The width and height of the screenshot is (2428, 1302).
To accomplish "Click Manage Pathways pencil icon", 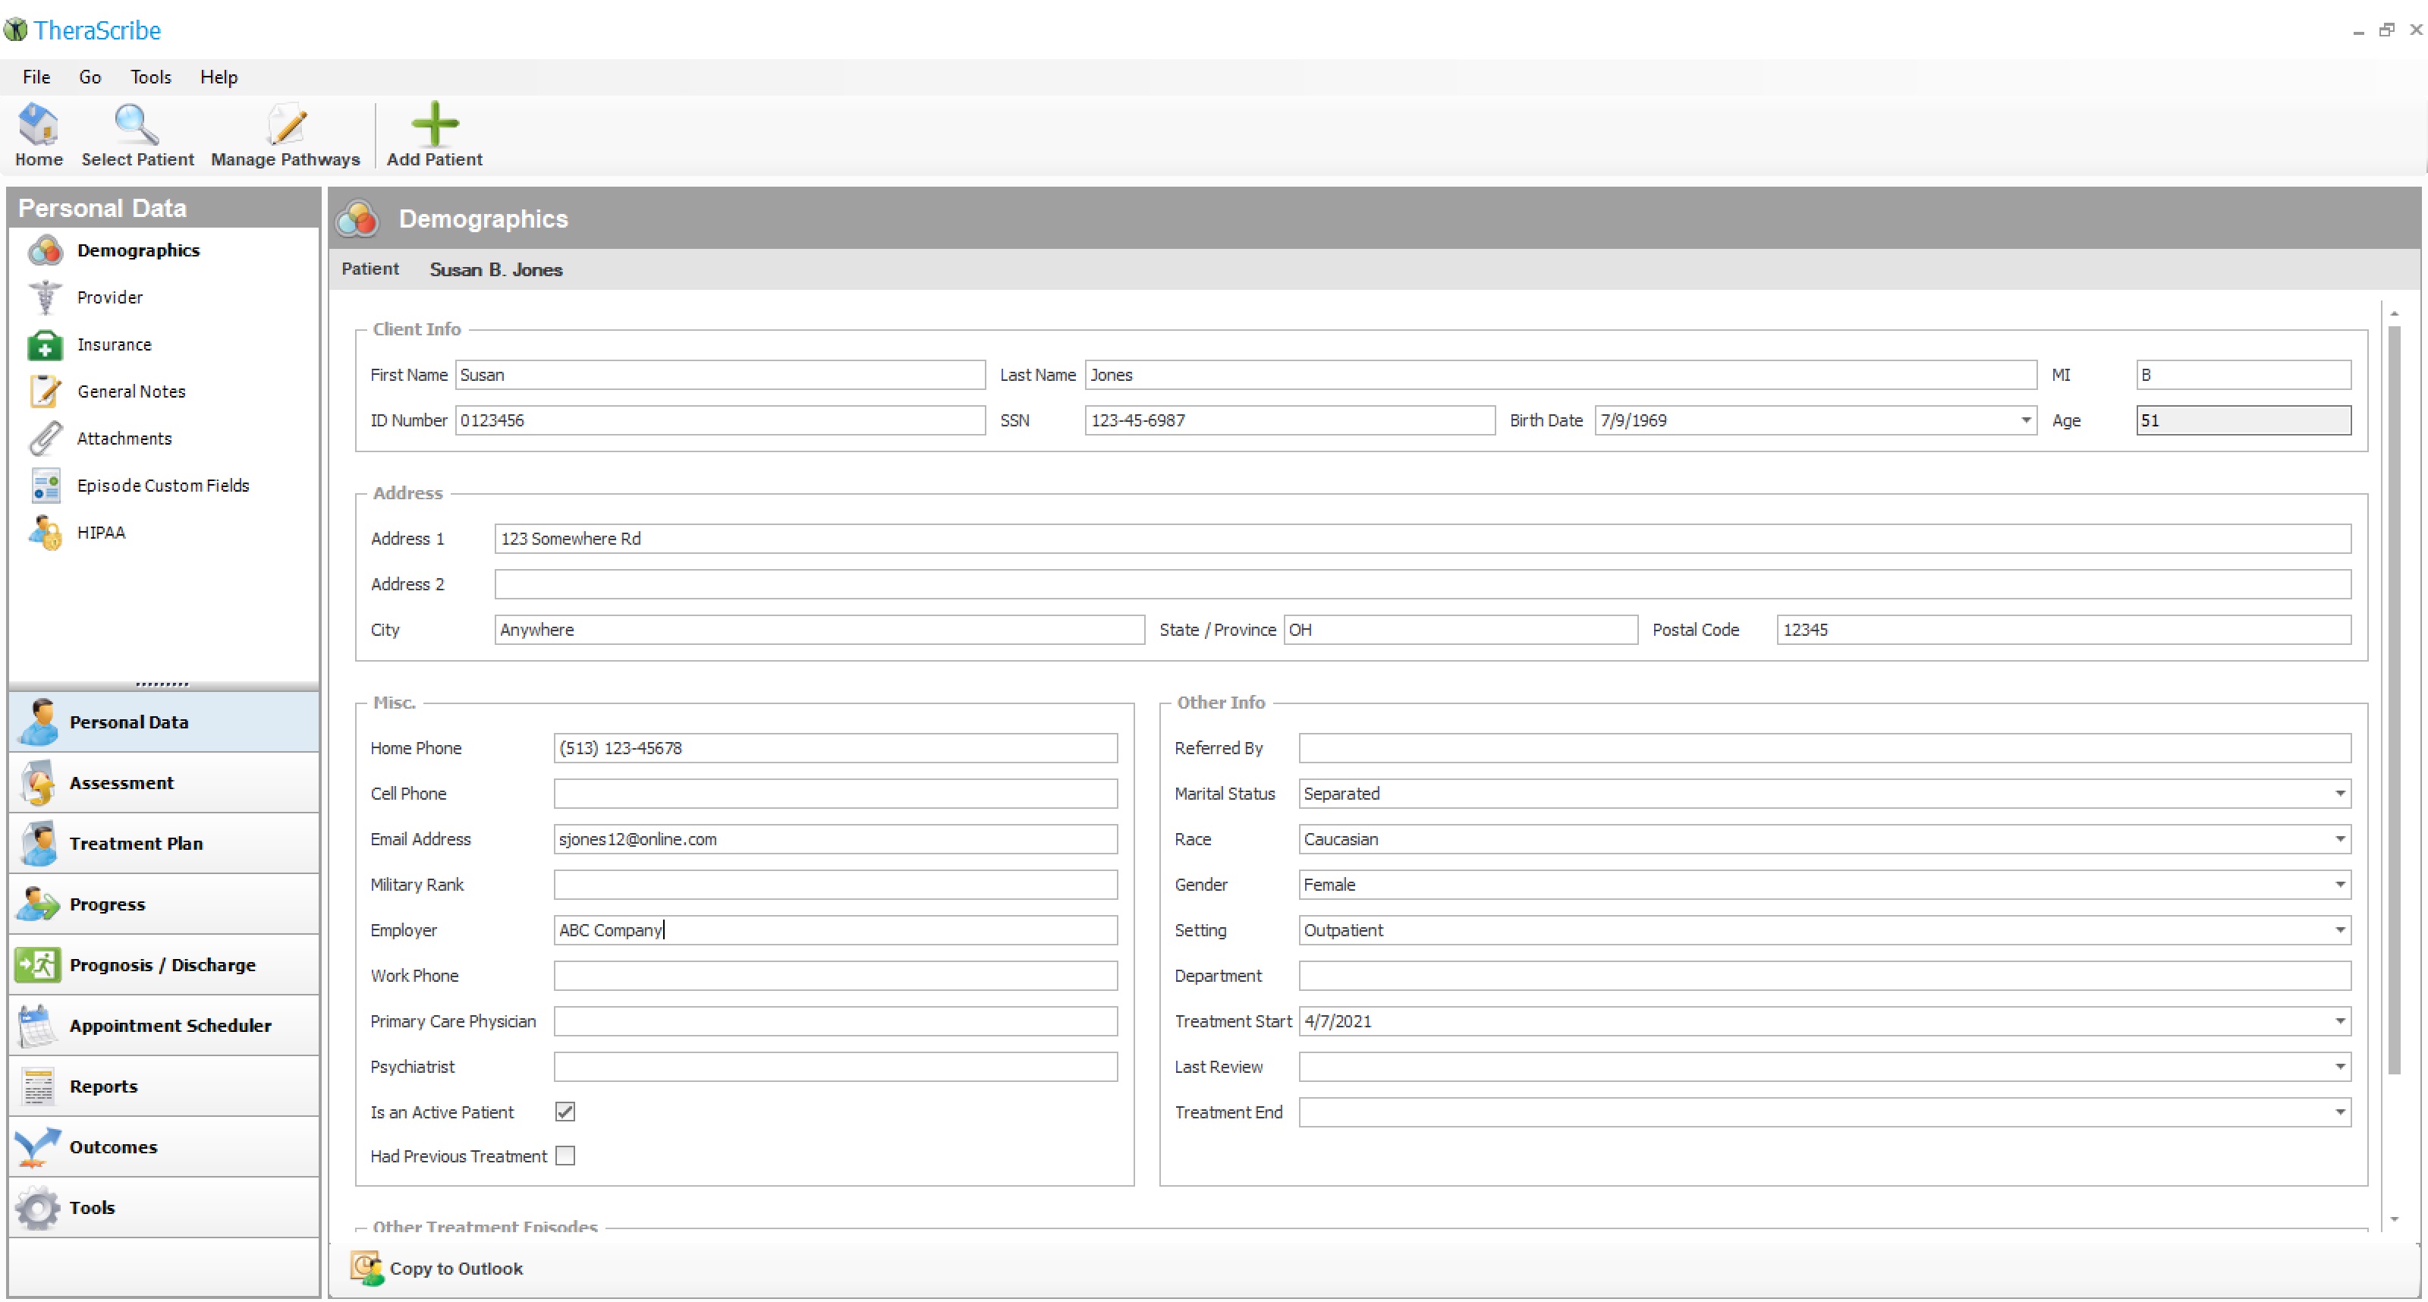I will point(285,127).
